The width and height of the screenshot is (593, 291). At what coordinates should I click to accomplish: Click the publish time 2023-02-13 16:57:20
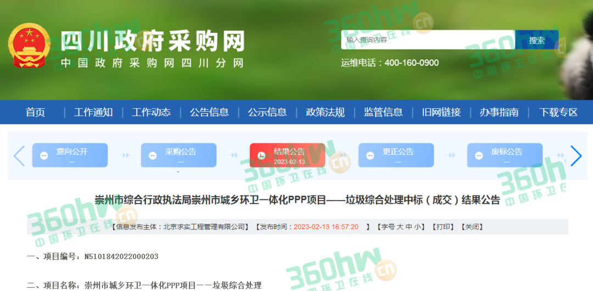326,227
